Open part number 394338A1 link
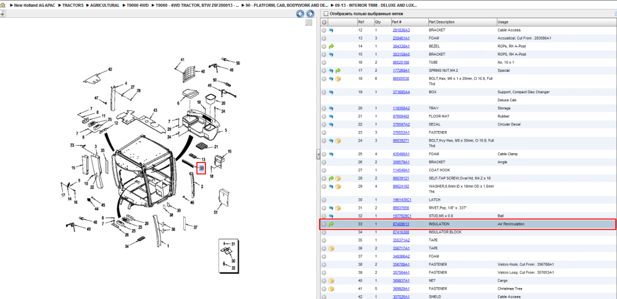This screenshot has width=617, height=299. (x=401, y=46)
